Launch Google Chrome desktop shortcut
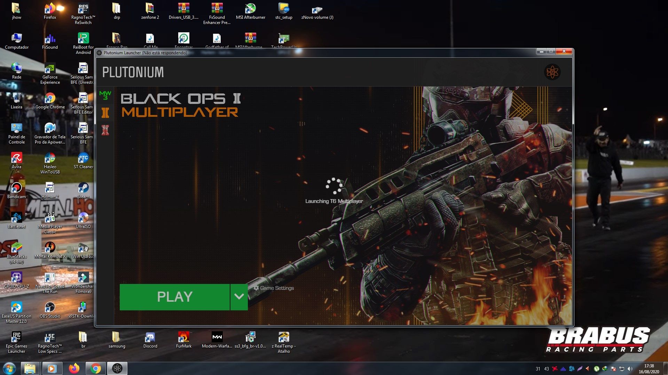This screenshot has width=668, height=375. click(x=50, y=101)
